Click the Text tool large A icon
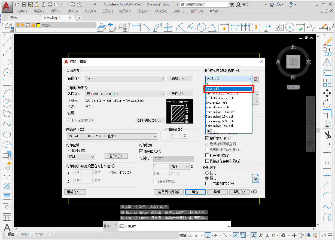 tap(7, 227)
